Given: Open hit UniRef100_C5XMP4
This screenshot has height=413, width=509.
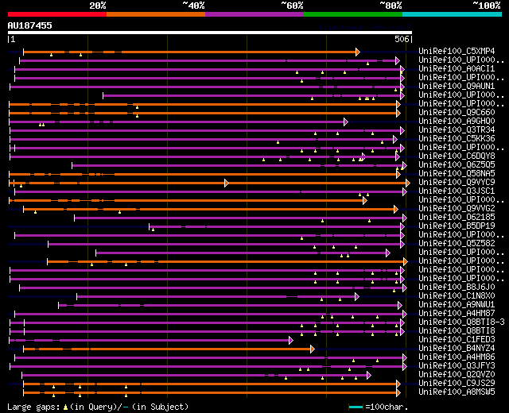Looking at the screenshot, I should click(x=457, y=51).
